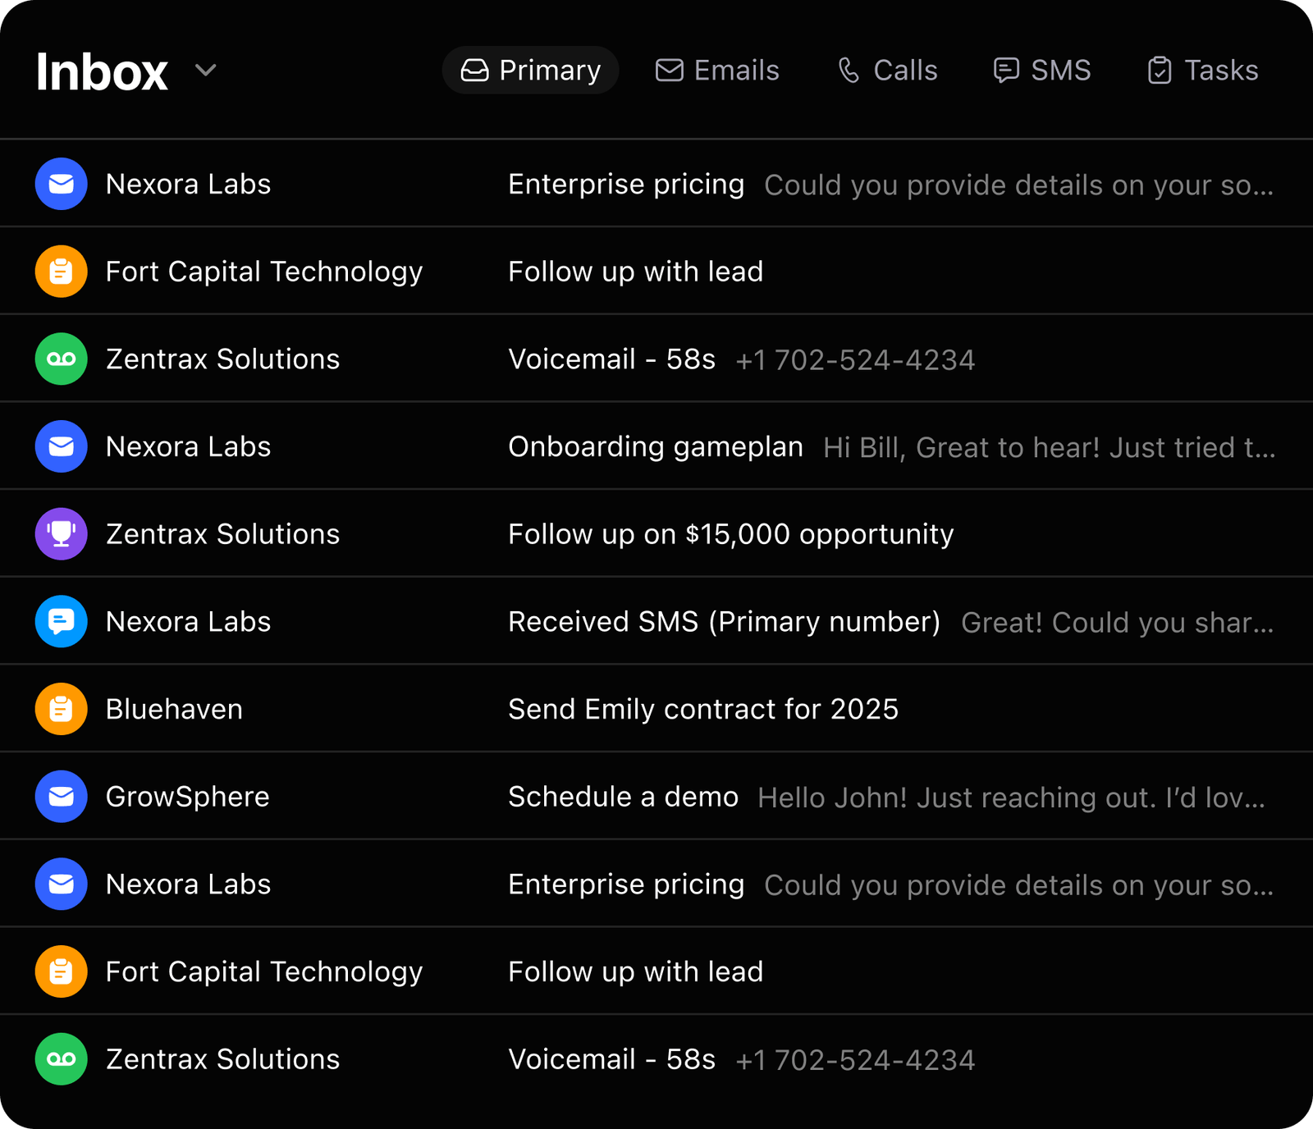
Task: Expand the inbox filter chevron next to Inbox title
Action: coord(205,71)
